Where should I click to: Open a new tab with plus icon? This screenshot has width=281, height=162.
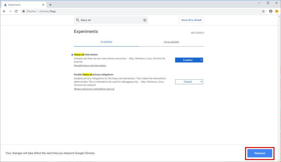click(x=50, y=5)
